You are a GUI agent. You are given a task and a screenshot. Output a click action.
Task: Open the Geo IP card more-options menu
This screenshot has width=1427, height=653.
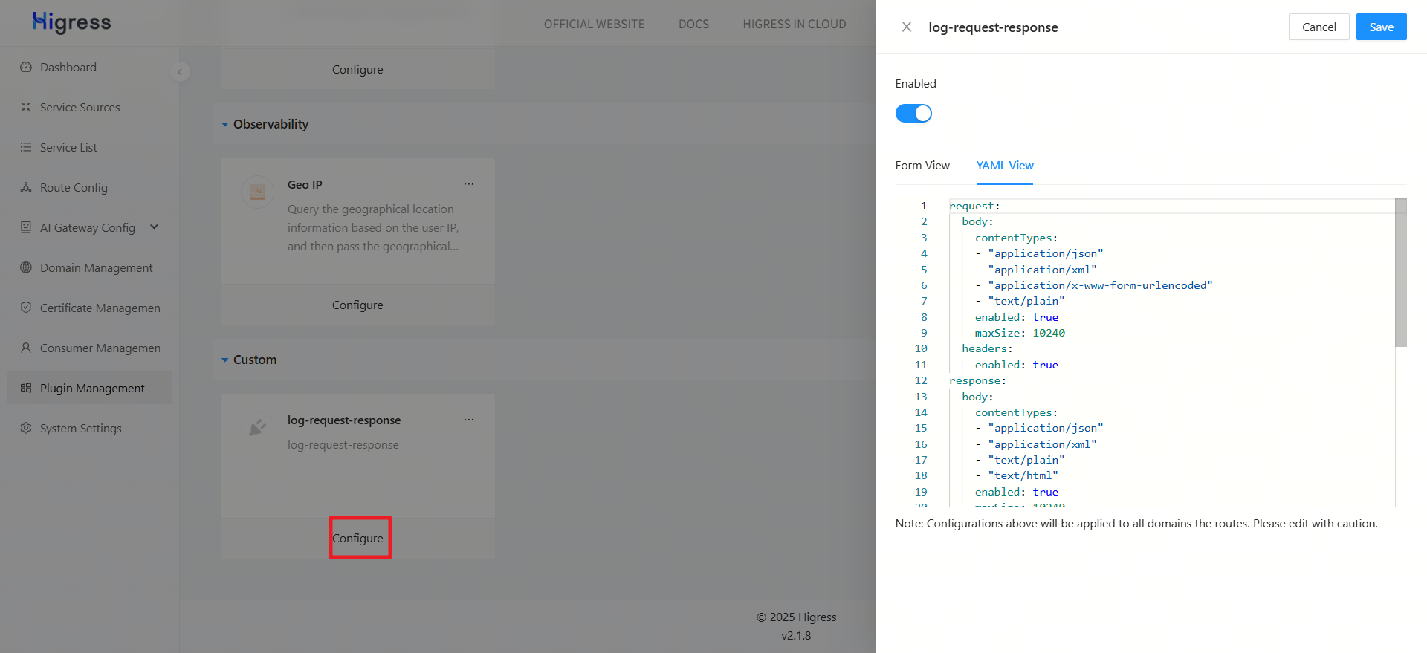pos(469,184)
